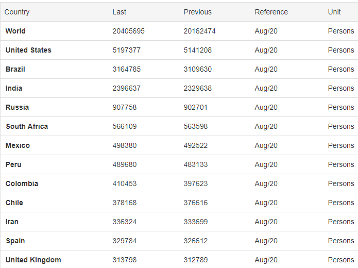
Task: Open the South Africa entry
Action: (27, 126)
